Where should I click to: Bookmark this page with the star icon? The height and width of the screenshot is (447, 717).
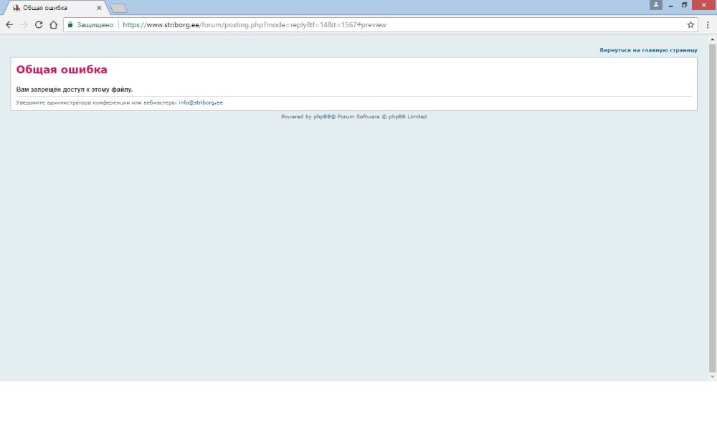(x=690, y=24)
